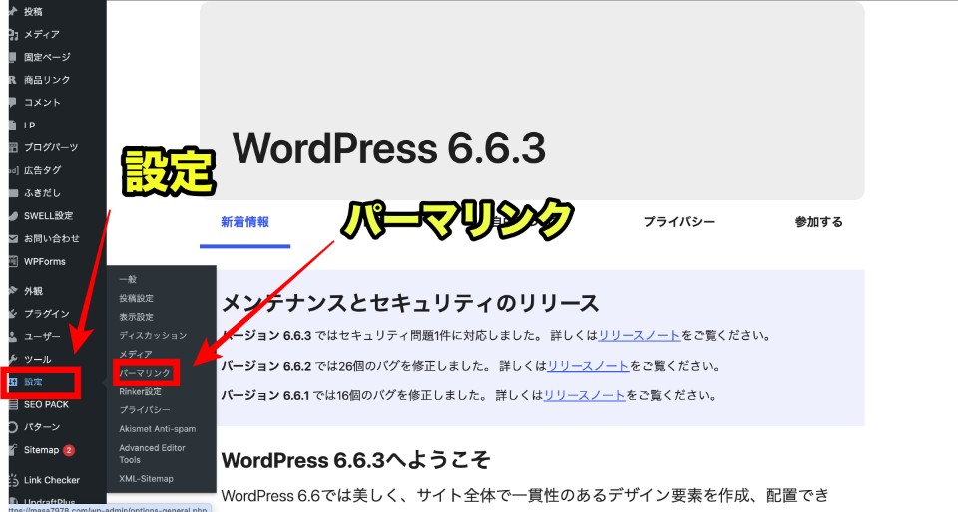Screen dimensions: 958x512
Task: Select 表示設定 in settings submenu
Action: click(137, 317)
